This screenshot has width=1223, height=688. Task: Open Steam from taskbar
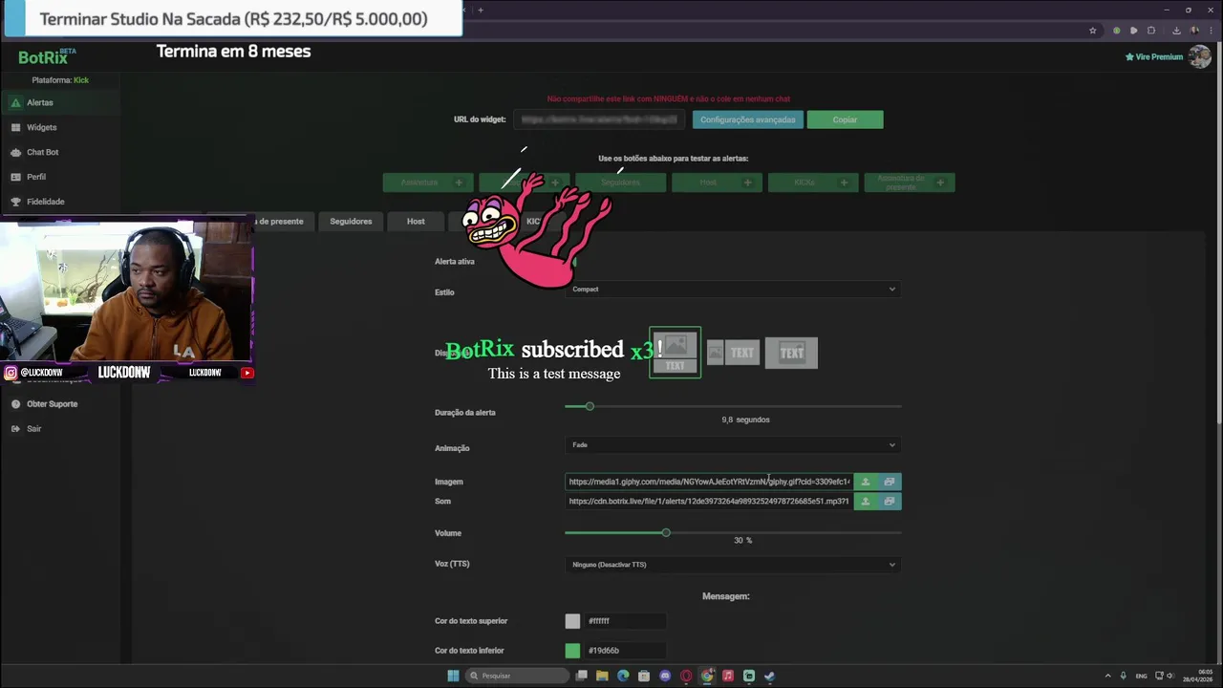(x=770, y=676)
